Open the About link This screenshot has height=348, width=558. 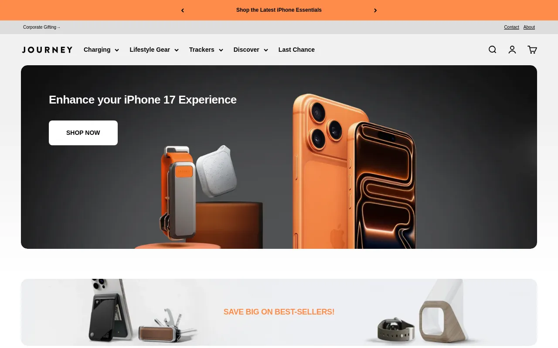pos(529,27)
